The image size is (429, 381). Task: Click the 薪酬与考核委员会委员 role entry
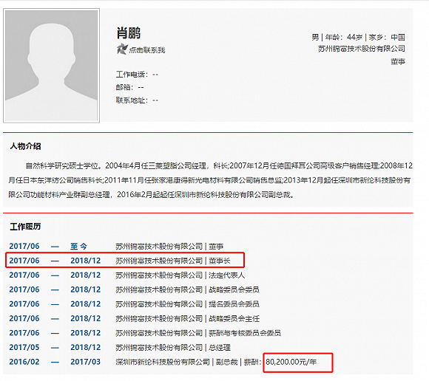pos(245,333)
